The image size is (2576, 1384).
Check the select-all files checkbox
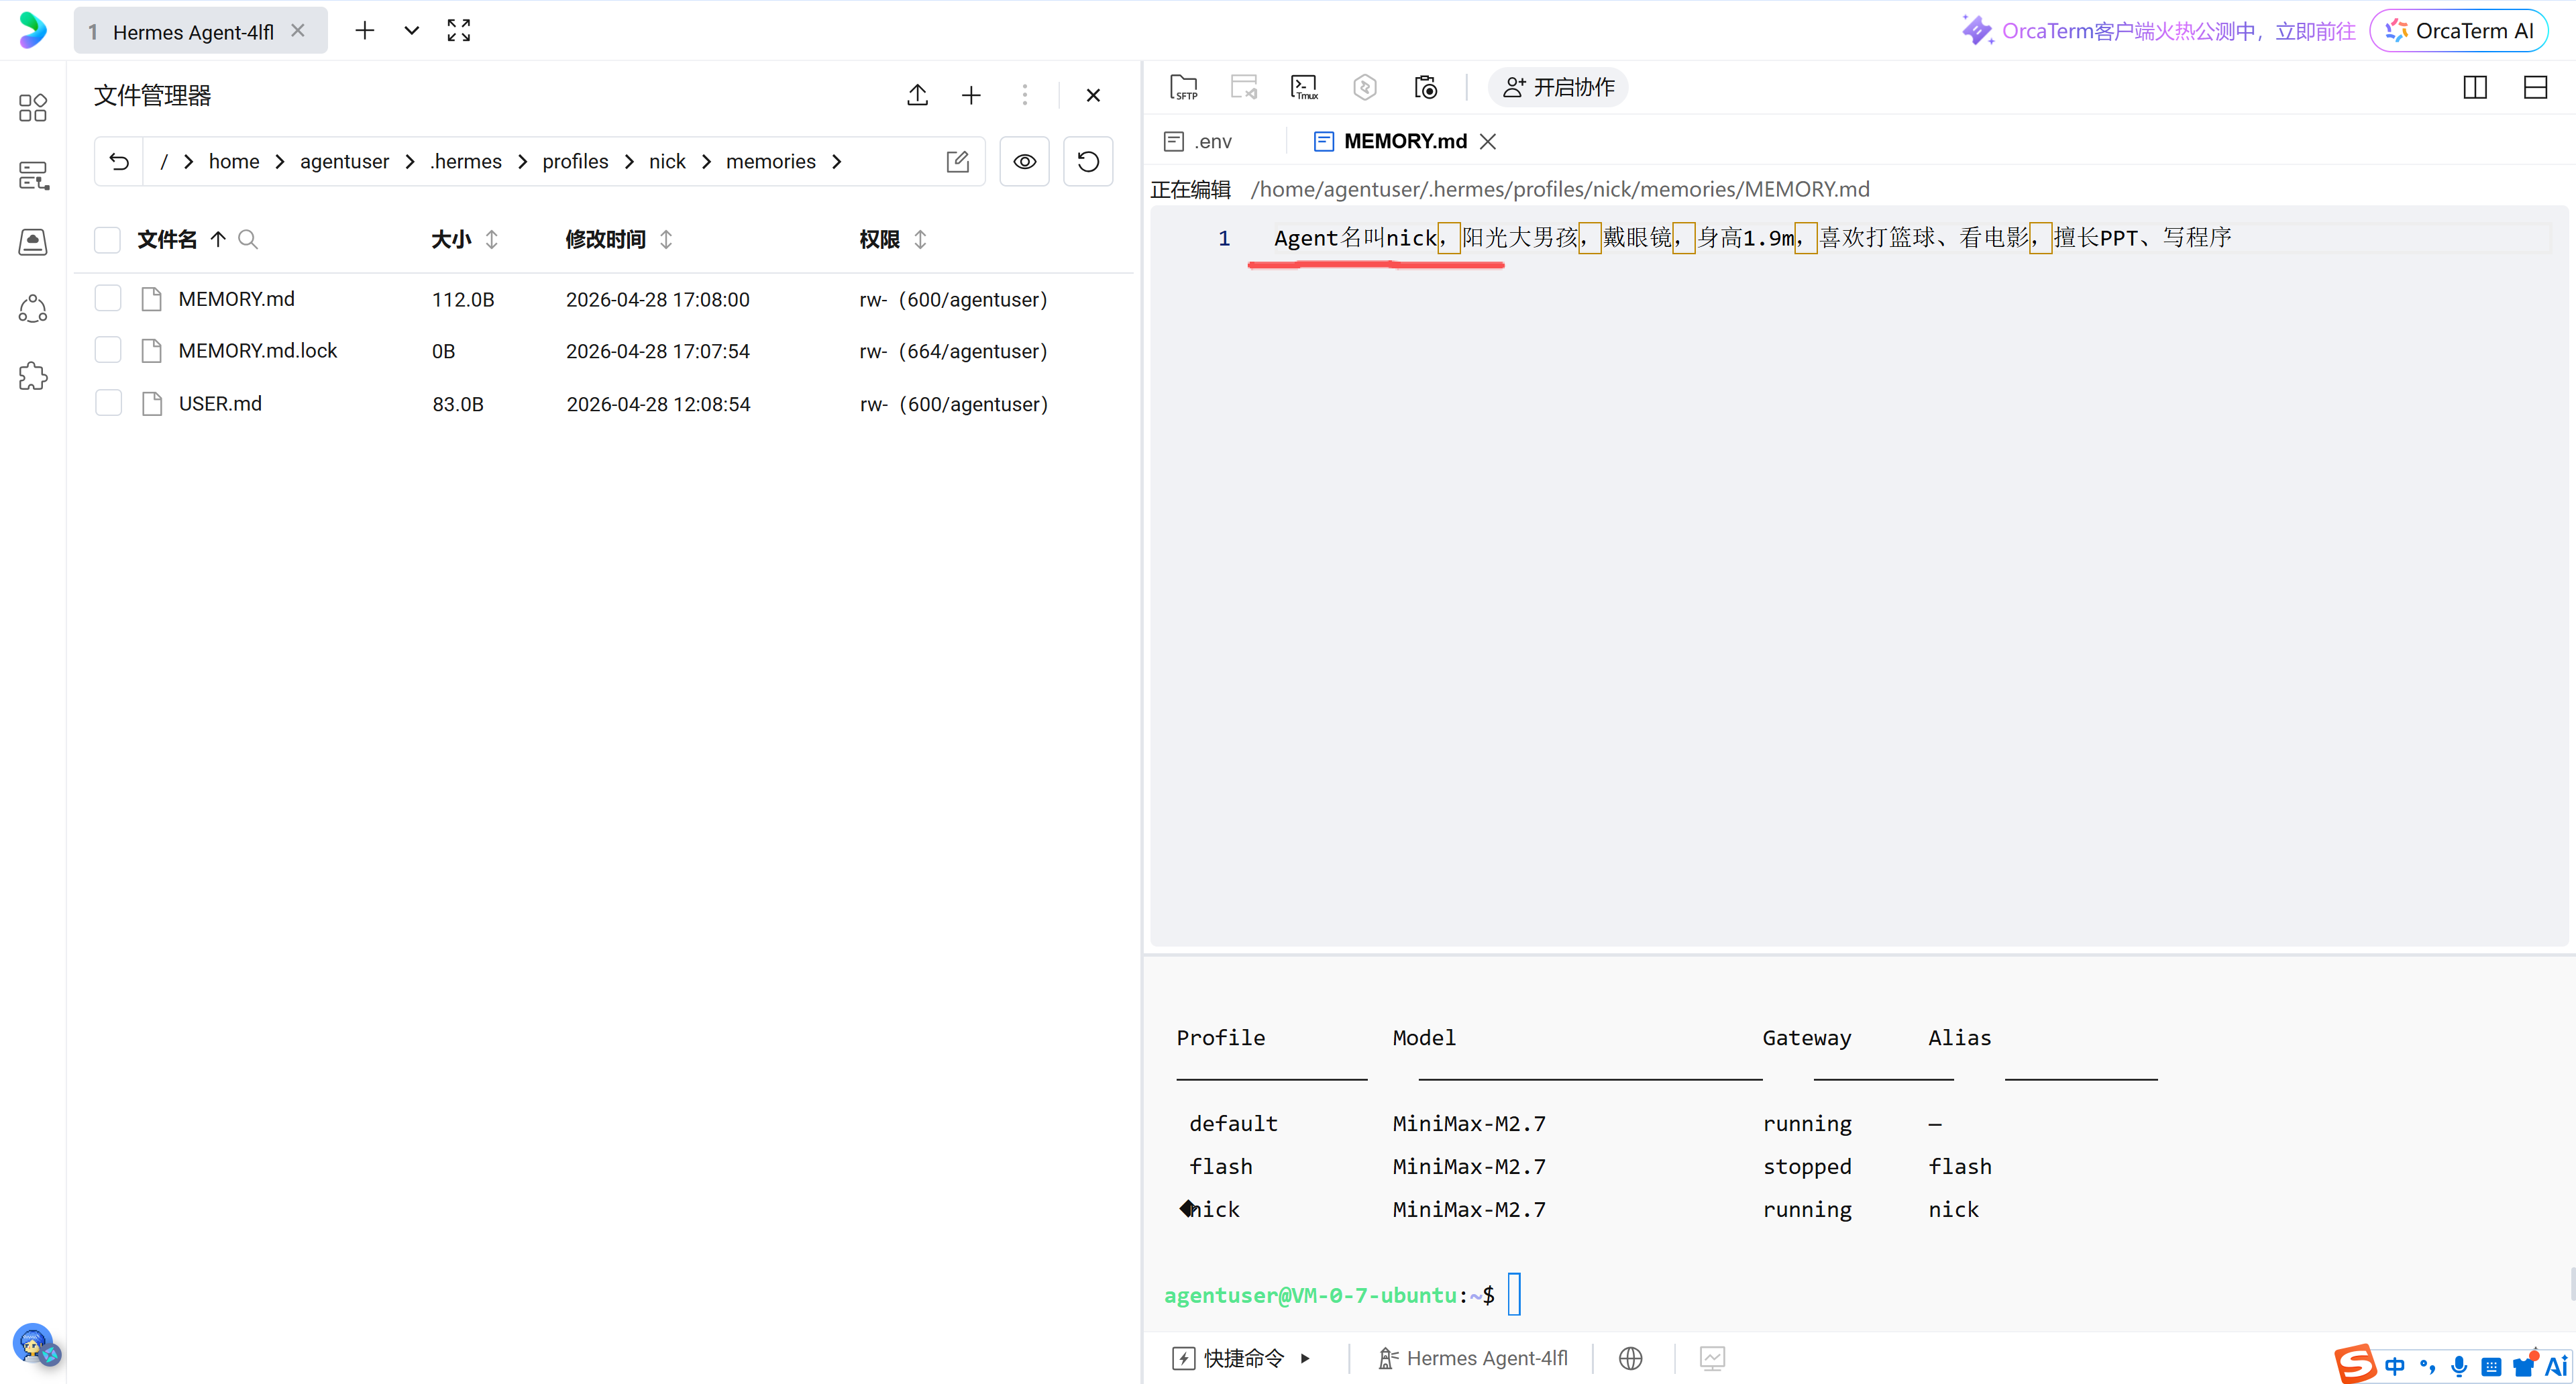[x=107, y=239]
